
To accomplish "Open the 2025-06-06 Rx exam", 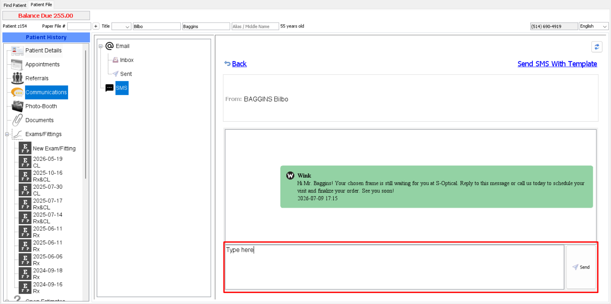I will [x=48, y=260].
